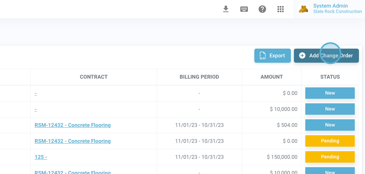Click the download arrow icon
Screen dimensions: 365x174
[x=226, y=9]
